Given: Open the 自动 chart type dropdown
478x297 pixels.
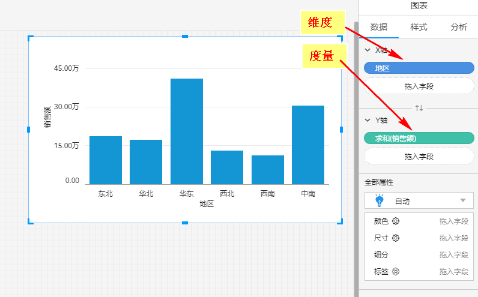Looking at the screenshot, I should [462, 201].
